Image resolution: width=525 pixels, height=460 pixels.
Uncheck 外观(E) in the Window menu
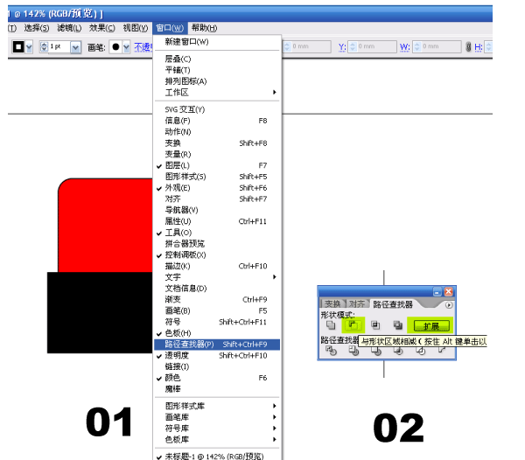pyautogui.click(x=217, y=188)
